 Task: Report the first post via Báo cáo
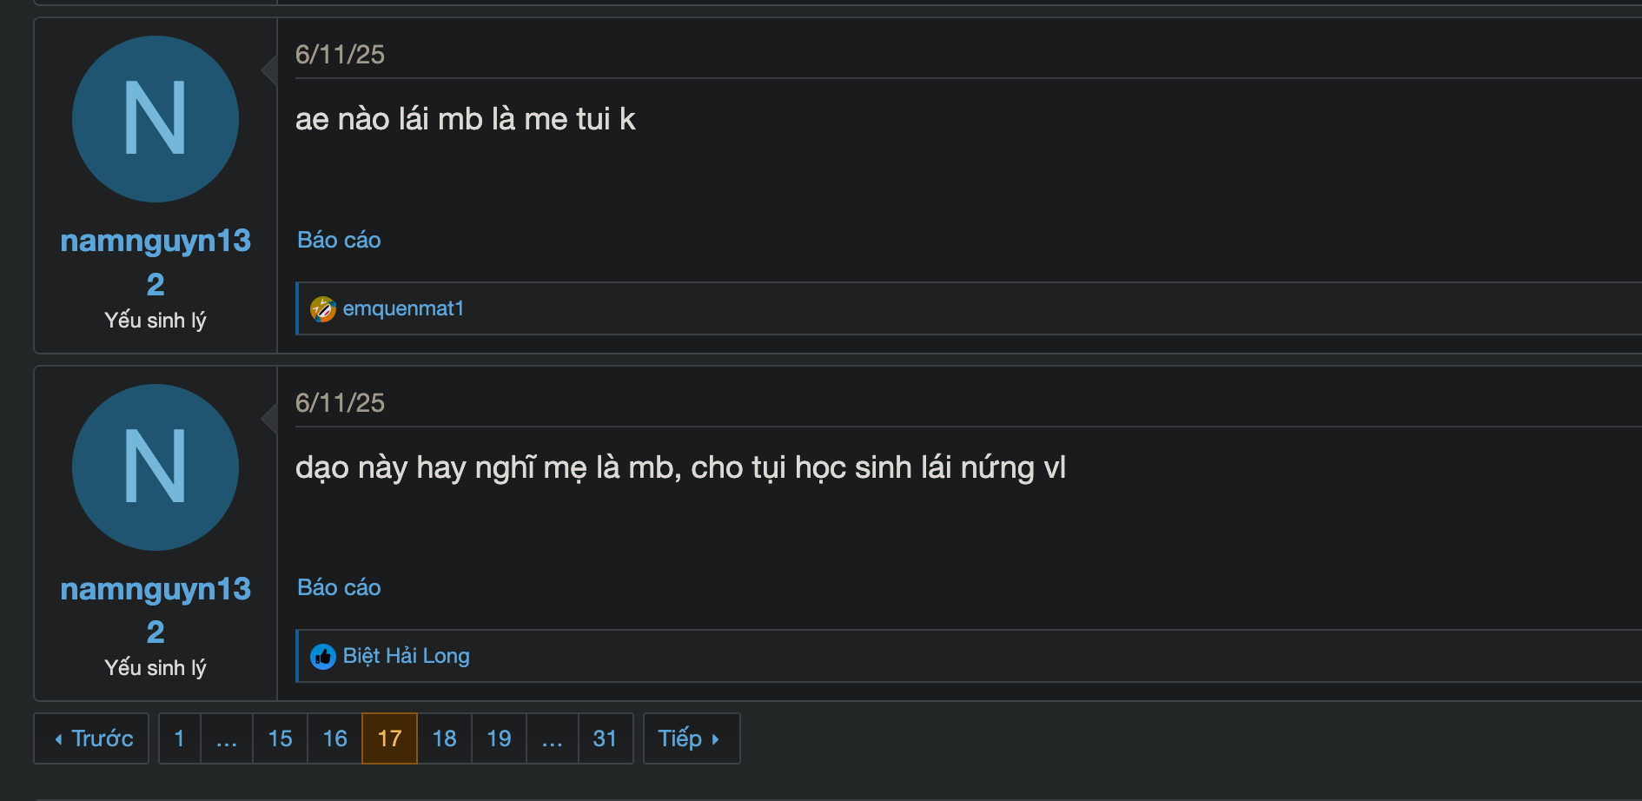(338, 241)
